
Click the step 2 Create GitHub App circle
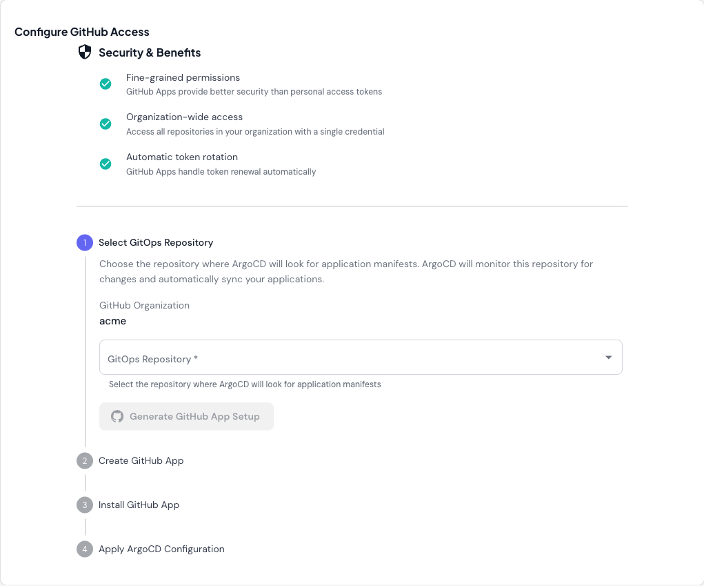84,460
